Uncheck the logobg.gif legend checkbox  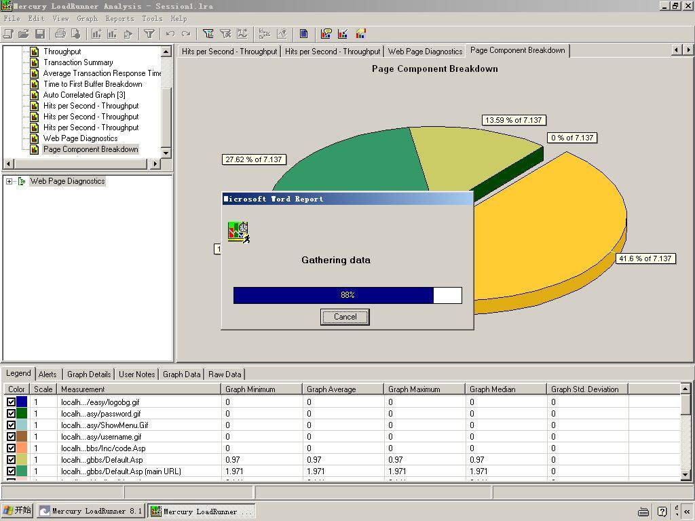pos(11,402)
